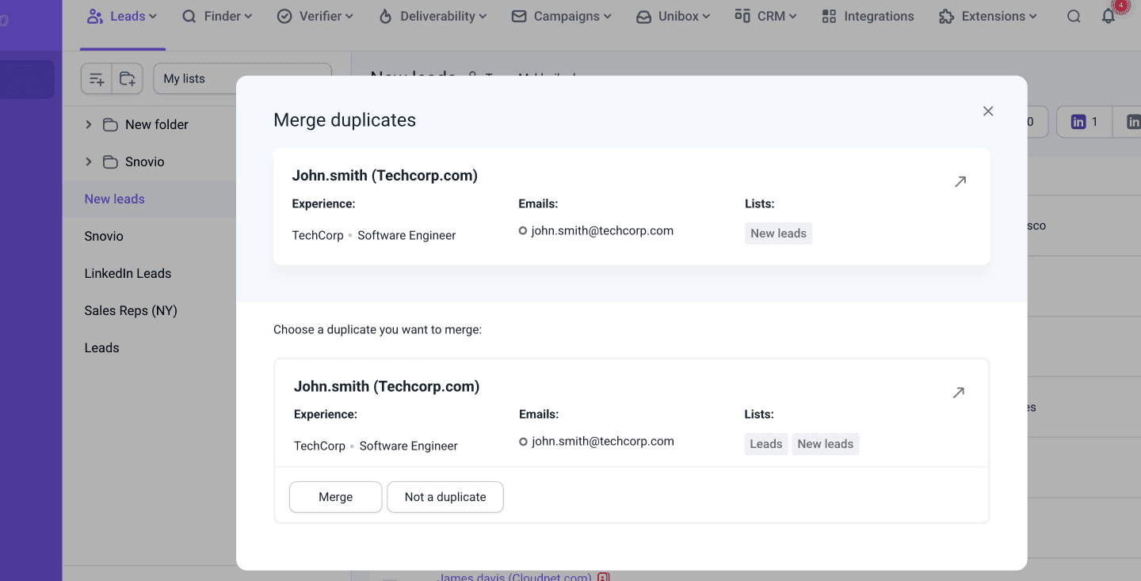
Task: Expand the New folder tree item
Action: tap(89, 124)
